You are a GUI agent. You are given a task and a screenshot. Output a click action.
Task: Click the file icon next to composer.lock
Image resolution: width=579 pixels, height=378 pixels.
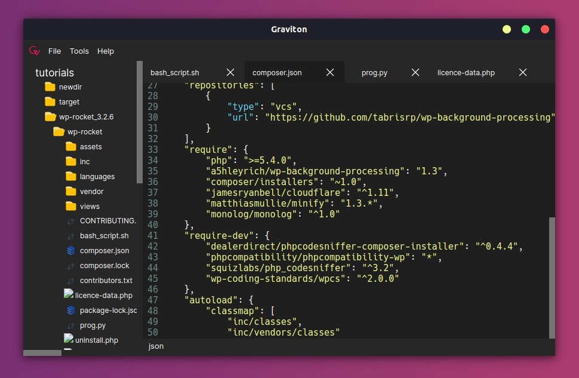tap(71, 265)
